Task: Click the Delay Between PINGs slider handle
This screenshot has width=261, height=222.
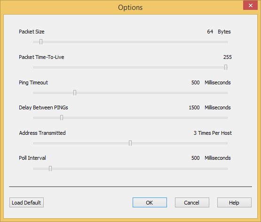Action: tap(62, 117)
